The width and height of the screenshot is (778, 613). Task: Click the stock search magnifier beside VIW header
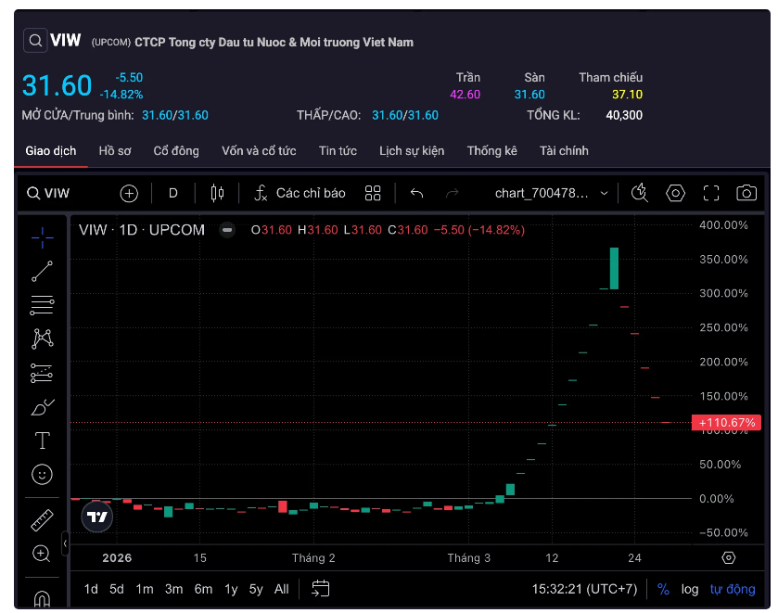click(35, 41)
